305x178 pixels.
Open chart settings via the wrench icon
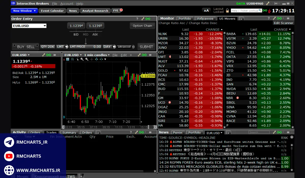click(x=139, y=55)
